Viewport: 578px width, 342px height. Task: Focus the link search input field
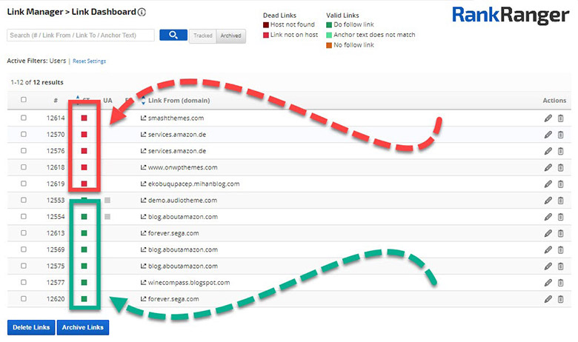click(x=81, y=36)
